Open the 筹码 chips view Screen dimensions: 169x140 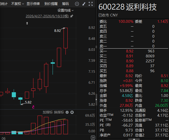(65, 4)
